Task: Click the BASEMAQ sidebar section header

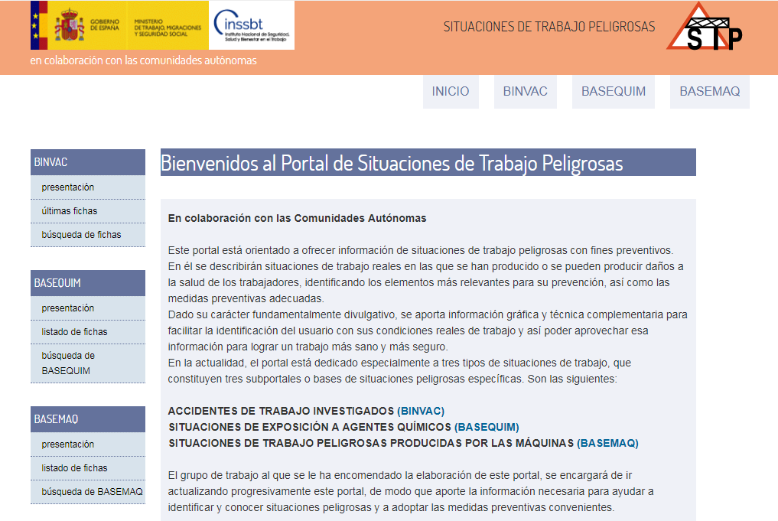Action: tap(88, 419)
